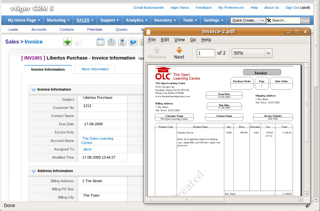320x211 pixels.
Task: Open the Gmail Bookmarklet link
Action: pos(149,8)
